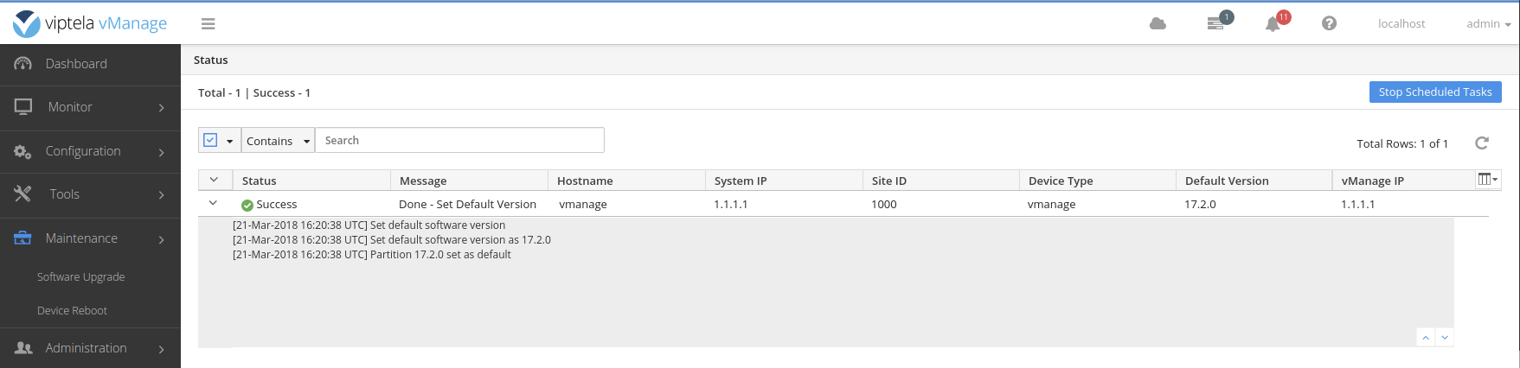The width and height of the screenshot is (1520, 368).
Task: Click the log scroll down arrow
Action: [1444, 338]
